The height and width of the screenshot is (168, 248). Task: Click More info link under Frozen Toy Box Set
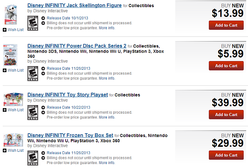point(107,162)
